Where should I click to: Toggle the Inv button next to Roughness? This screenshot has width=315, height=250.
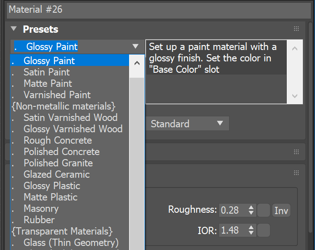click(x=281, y=210)
